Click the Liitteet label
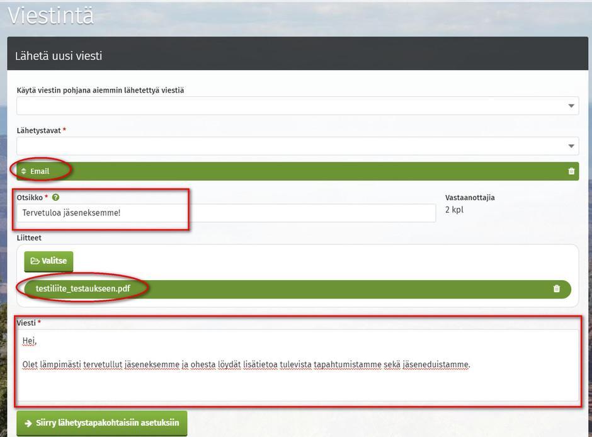This screenshot has height=437, width=592. pos(29,238)
